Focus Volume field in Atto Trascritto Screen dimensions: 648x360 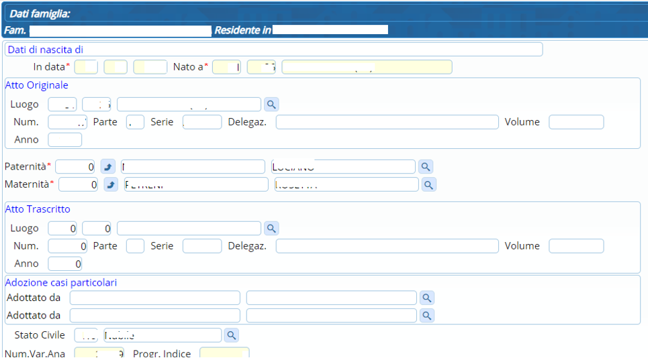pos(575,246)
